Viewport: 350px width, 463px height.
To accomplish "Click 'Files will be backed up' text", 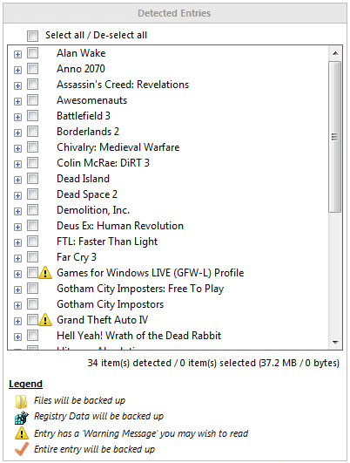I will coord(79,400).
